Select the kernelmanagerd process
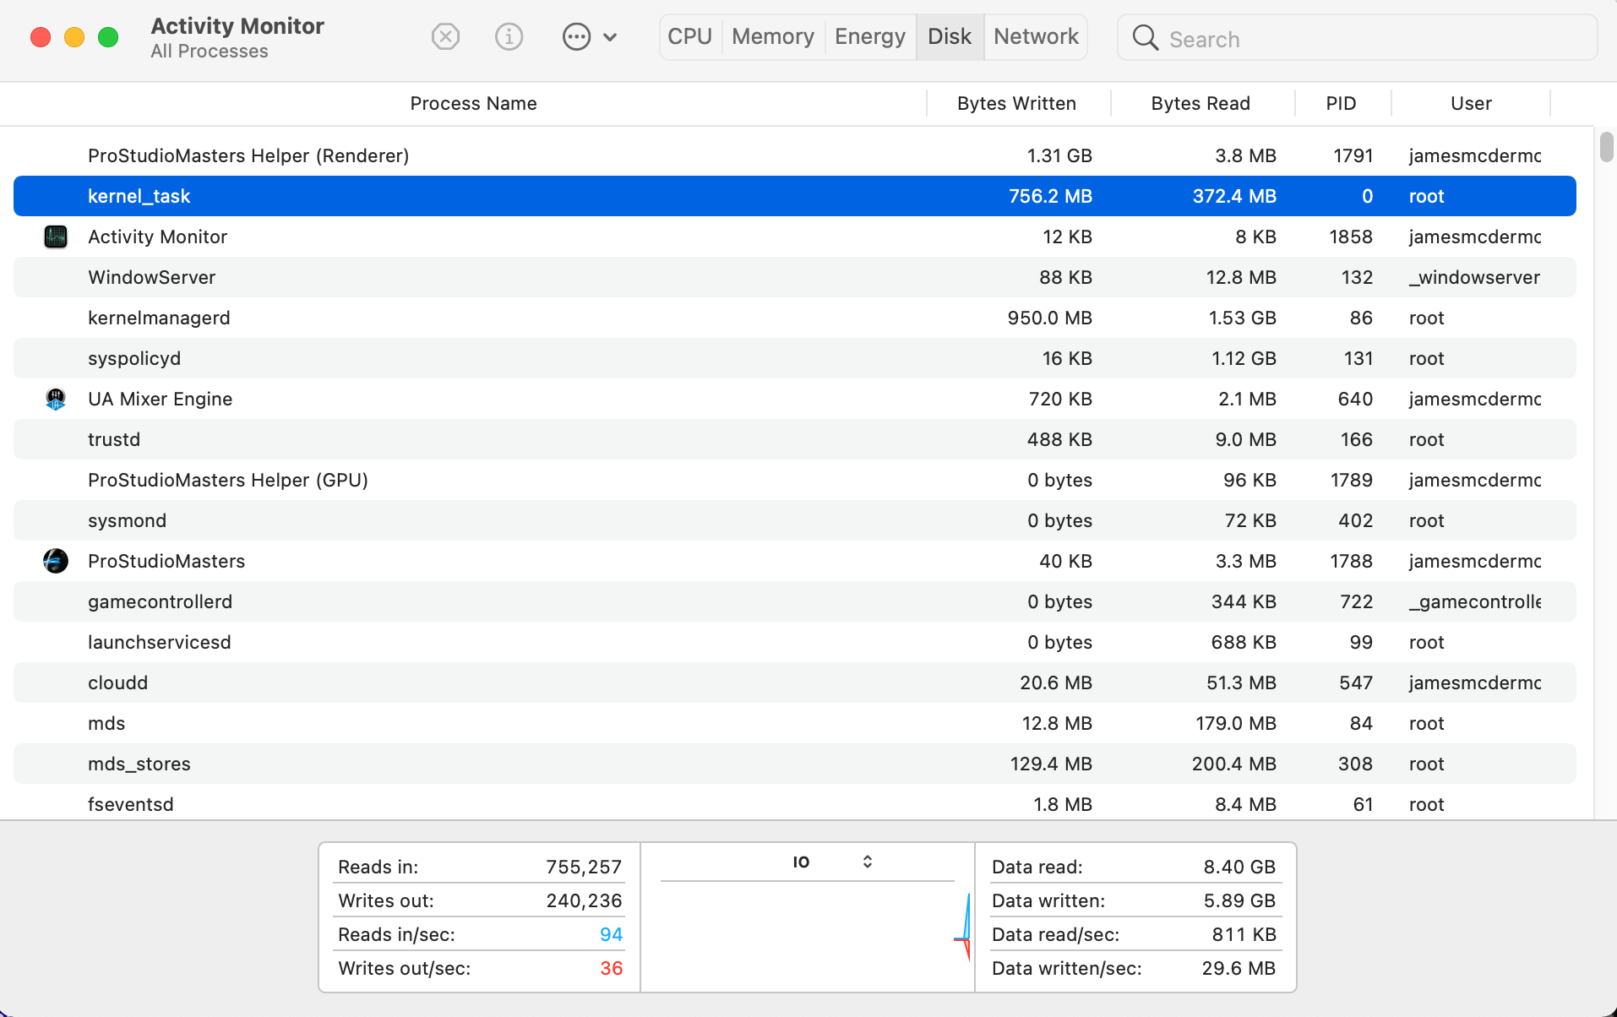 click(794, 318)
